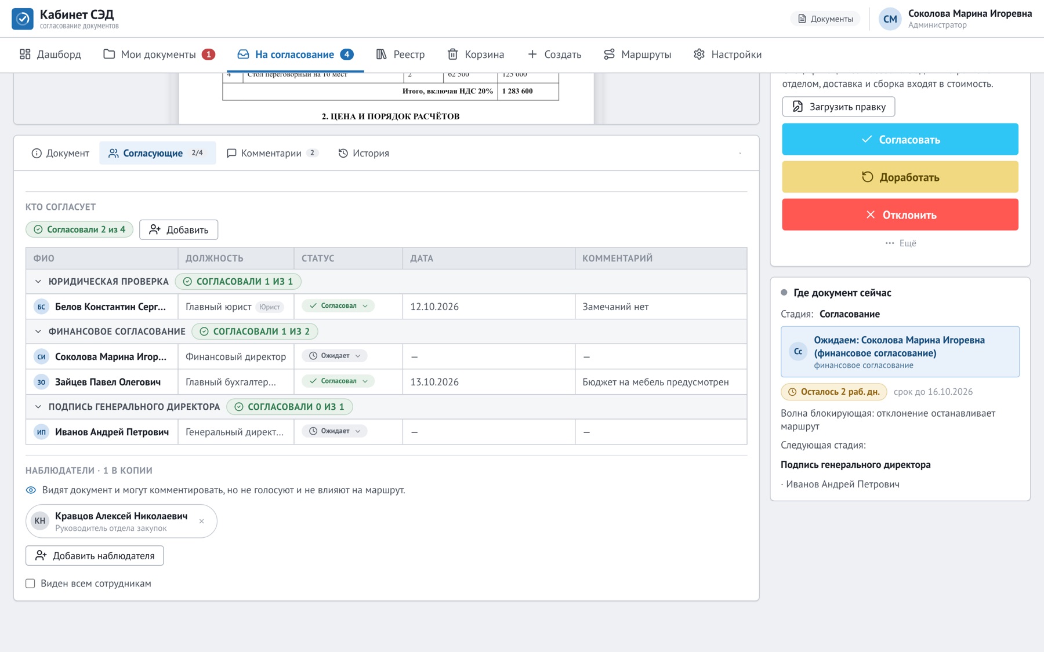
Task: Click Создать to create a document
Action: click(x=554, y=54)
